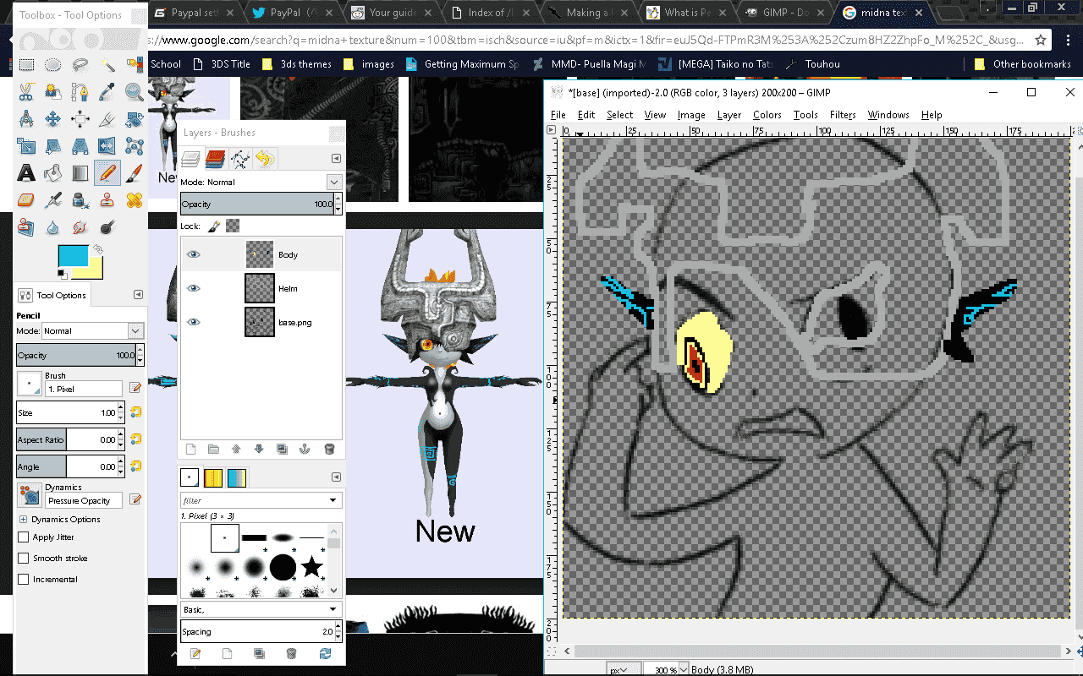
Task: Select the Ellipse Select tool
Action: tap(53, 65)
